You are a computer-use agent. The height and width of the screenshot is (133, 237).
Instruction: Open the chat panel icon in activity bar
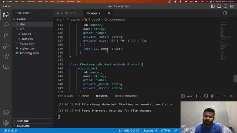pyautogui.click(x=6, y=67)
